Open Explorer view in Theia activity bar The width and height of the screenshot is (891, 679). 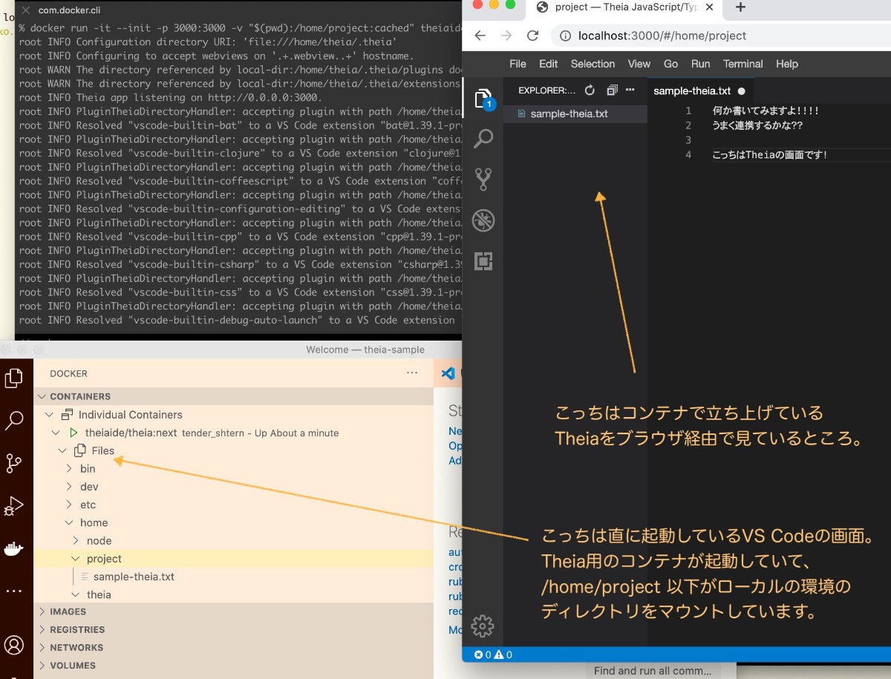(483, 99)
